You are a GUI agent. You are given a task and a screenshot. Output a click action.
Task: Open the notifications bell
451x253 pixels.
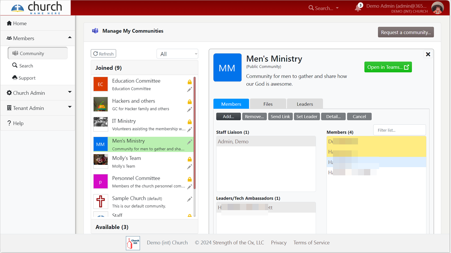[358, 7]
